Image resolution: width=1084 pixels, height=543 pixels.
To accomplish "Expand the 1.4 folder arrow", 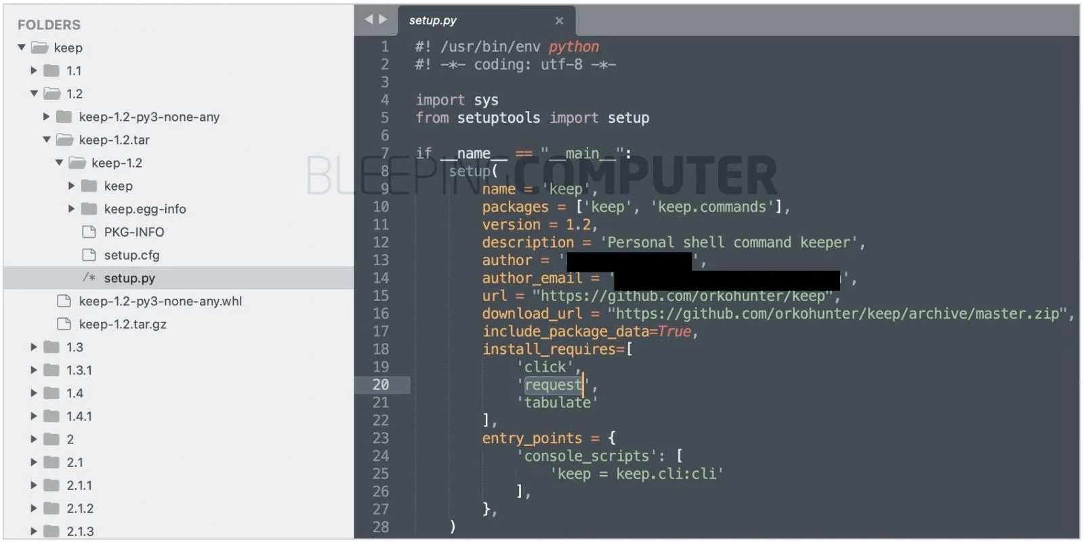I will (34, 393).
